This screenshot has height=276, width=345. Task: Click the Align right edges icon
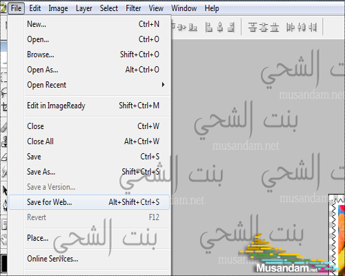coord(231,28)
